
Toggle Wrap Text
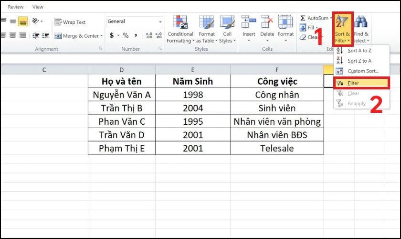coord(70,22)
